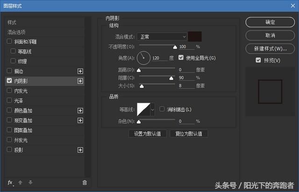Select the 内发光 style entry label
Viewport: 299px width, 192px height.
pos(21,91)
